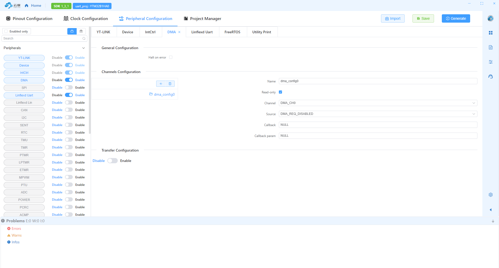
Task: Open Pinout Configuration tab
Action: [x=29, y=19]
